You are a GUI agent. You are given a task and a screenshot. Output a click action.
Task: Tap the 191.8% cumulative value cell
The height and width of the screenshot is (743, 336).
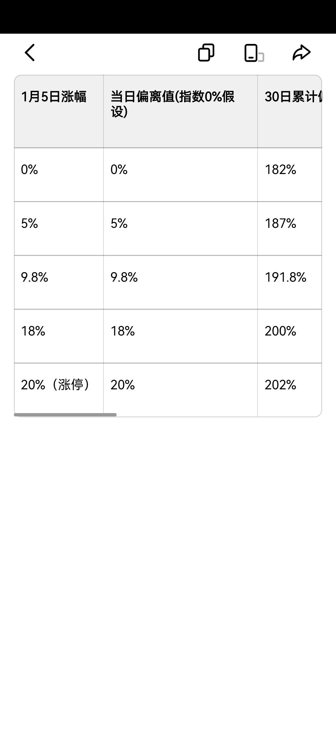pos(286,277)
